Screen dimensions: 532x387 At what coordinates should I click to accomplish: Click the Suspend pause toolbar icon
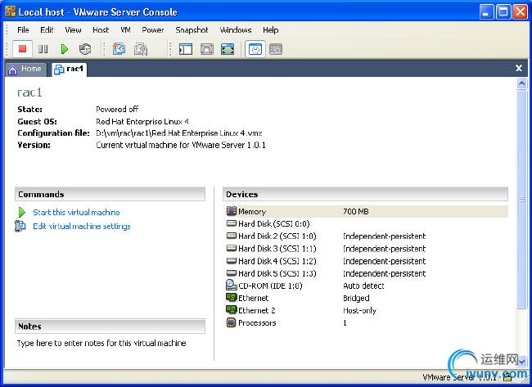(43, 49)
